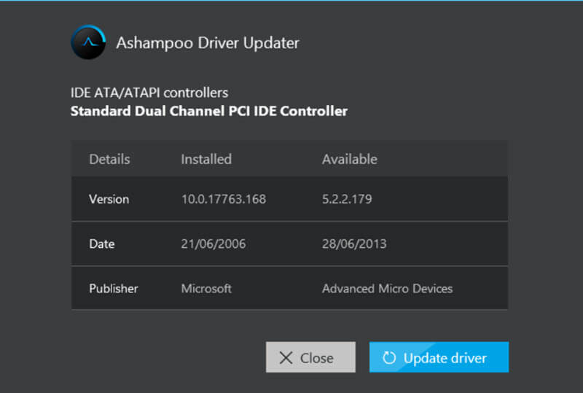The width and height of the screenshot is (583, 393).
Task: Click installed version 10.0.17763.168
Action: 224,199
